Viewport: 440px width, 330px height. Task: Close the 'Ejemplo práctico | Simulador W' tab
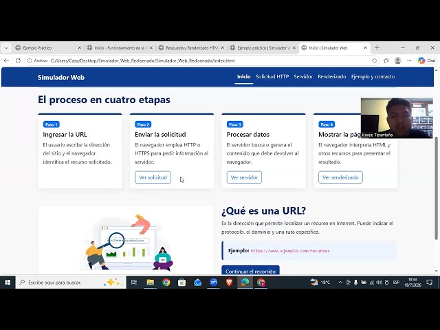294,48
